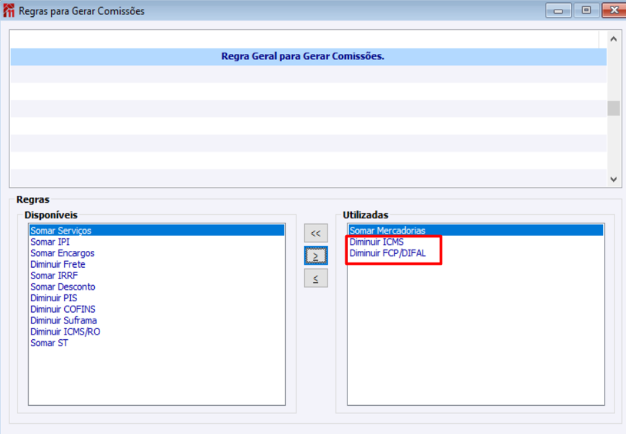Viewport: 626px width, 434px height.
Task: Close the Regras para Gerar Comissões window
Action: (614, 10)
